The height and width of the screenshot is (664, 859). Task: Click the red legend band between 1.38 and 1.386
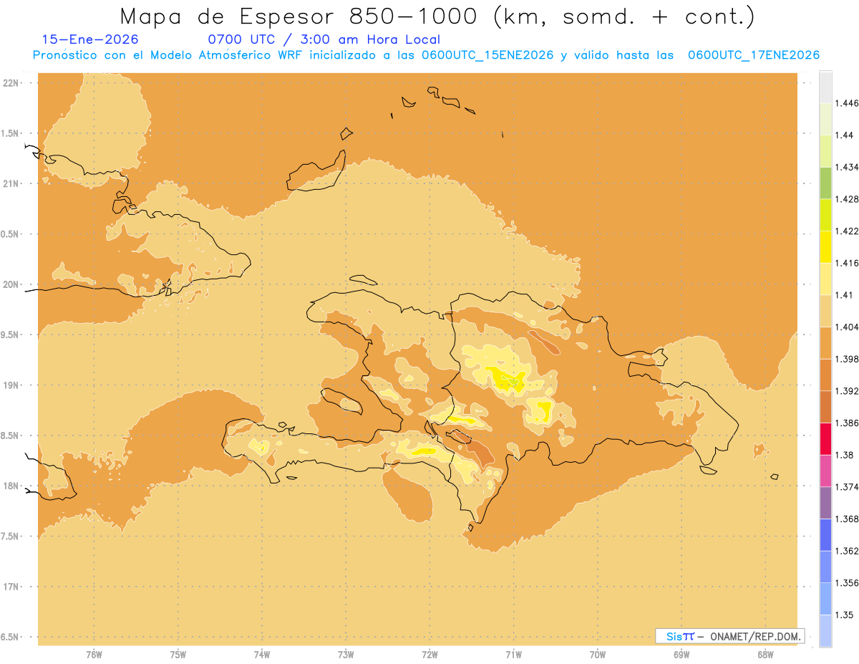point(825,439)
